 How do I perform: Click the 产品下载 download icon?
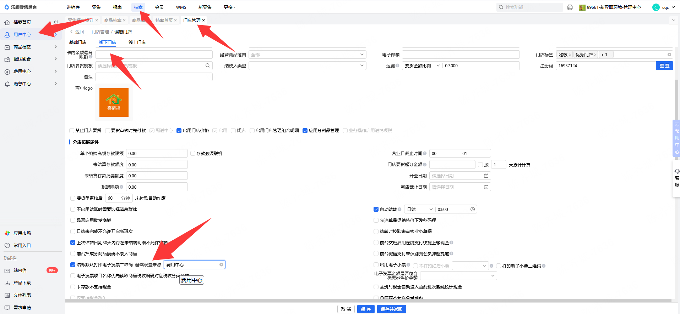pyautogui.click(x=7, y=283)
